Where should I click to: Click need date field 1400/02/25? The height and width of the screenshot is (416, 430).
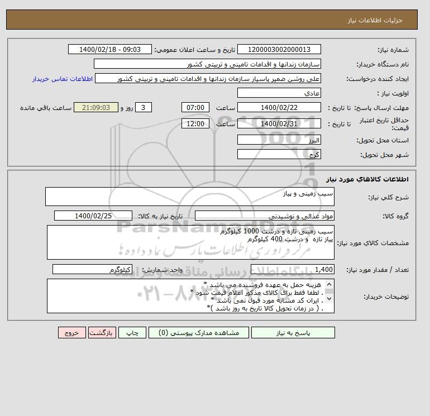tap(93, 216)
